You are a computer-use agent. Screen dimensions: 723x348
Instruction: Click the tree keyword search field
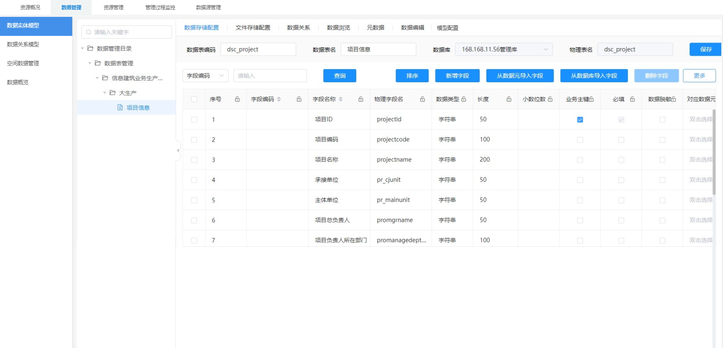[x=127, y=32]
